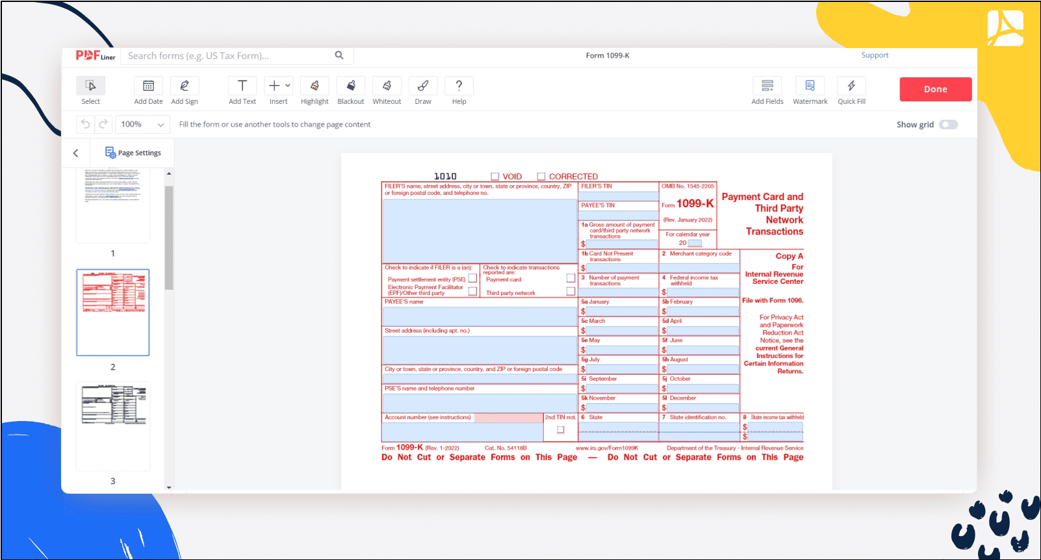Click the PAYEE'S name field
This screenshot has height=560, width=1041.
[x=480, y=316]
